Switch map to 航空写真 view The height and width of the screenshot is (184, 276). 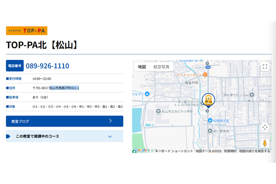pyautogui.click(x=161, y=67)
